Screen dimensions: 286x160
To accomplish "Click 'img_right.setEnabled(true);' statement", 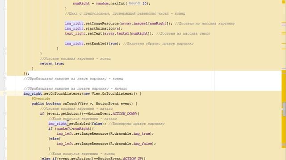I will [93, 44].
